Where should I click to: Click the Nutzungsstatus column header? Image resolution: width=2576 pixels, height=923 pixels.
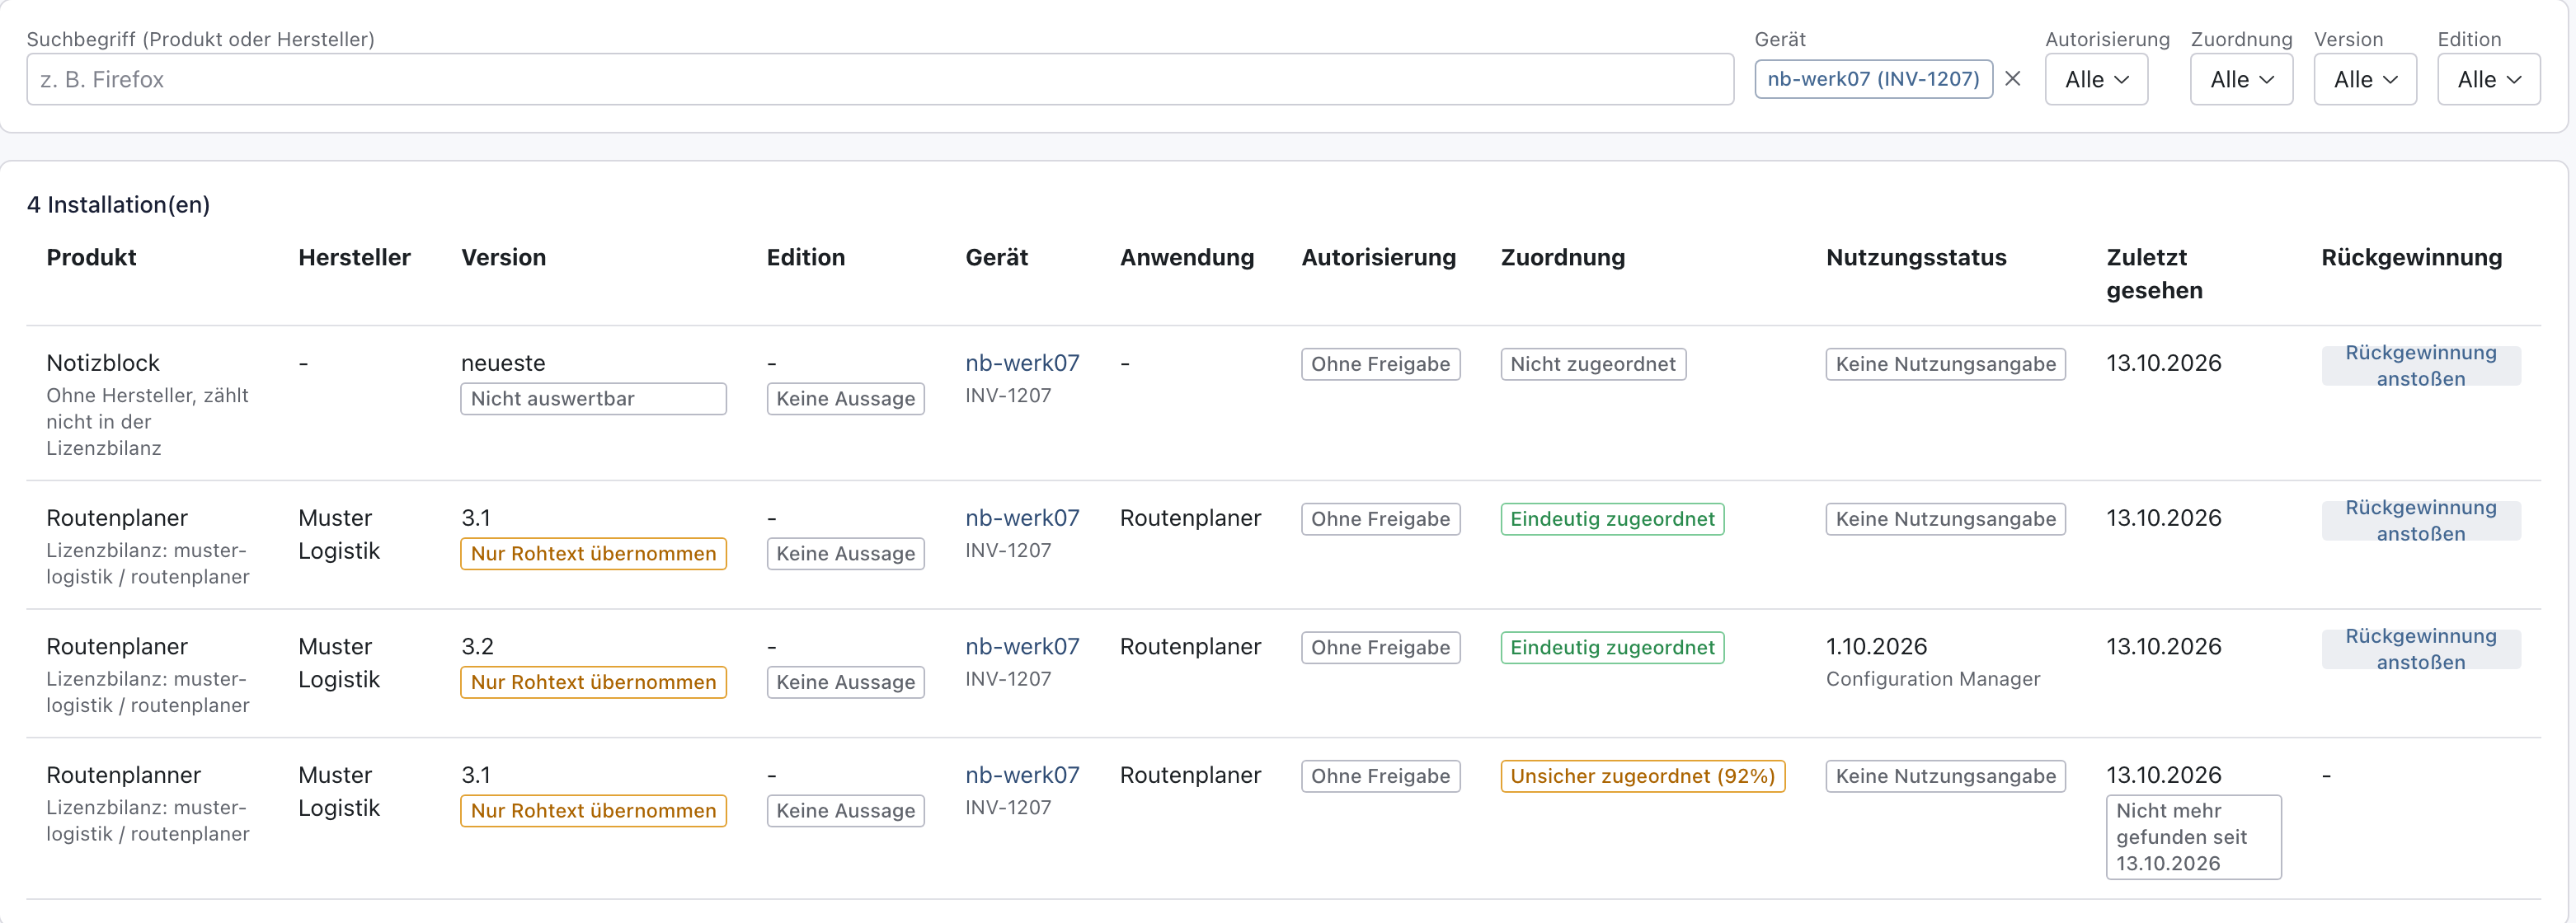tap(1916, 257)
